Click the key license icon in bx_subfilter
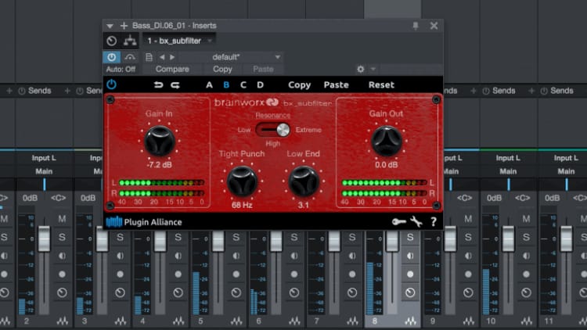Viewport: 587px width, 330px height. click(x=398, y=222)
